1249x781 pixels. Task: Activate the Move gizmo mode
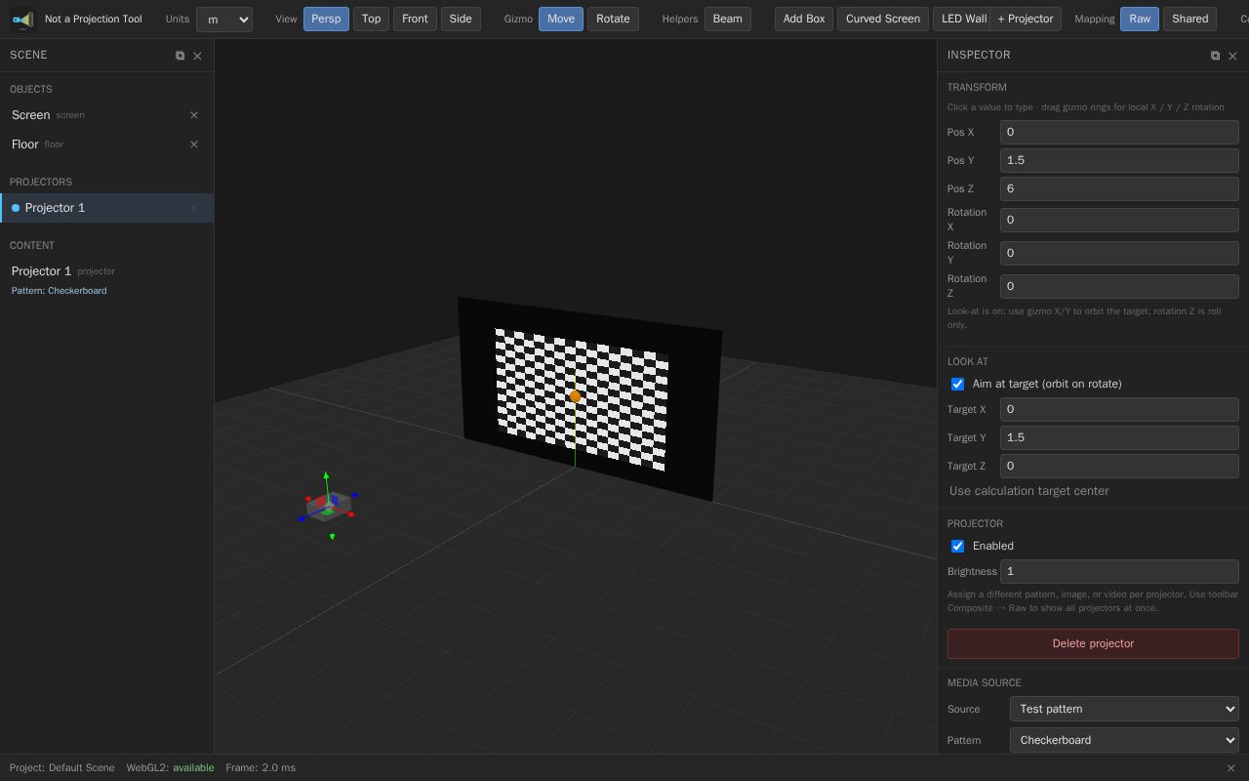click(x=561, y=19)
